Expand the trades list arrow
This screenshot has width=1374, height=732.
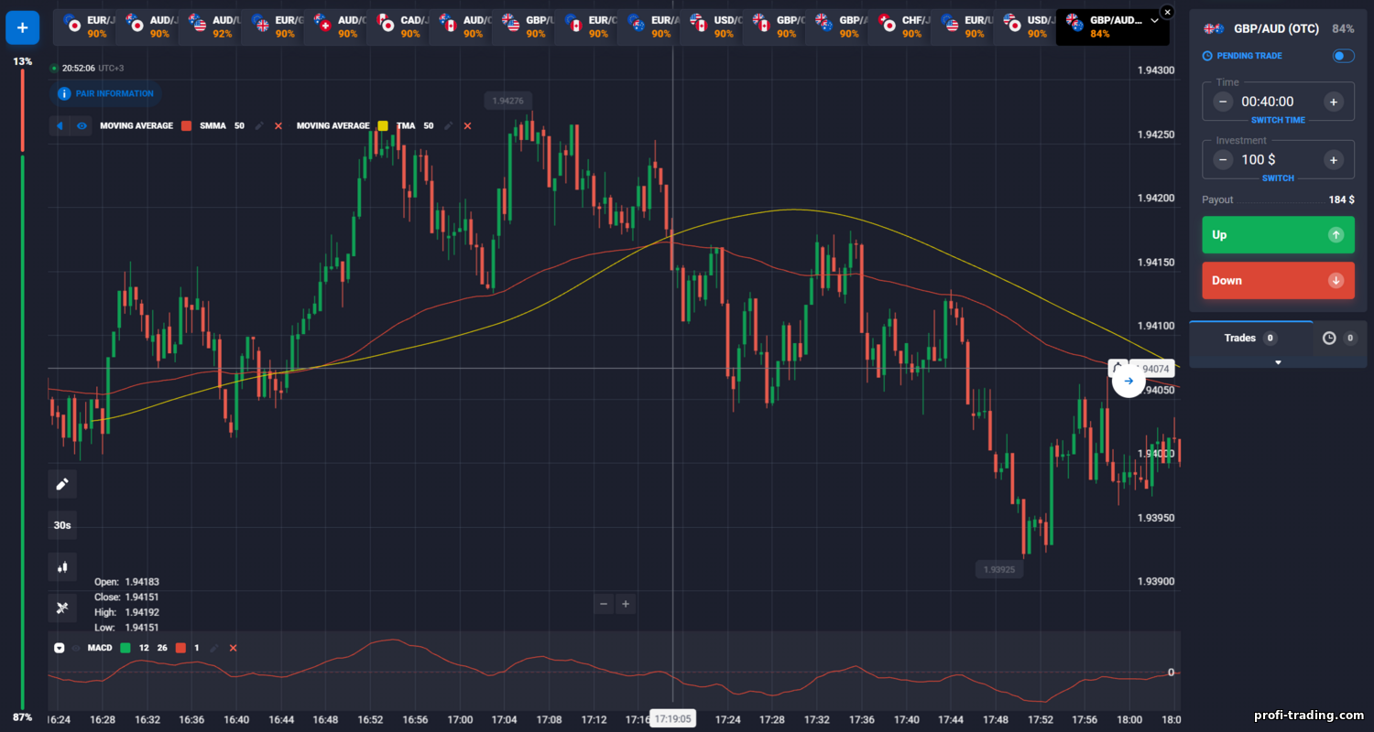1278,362
